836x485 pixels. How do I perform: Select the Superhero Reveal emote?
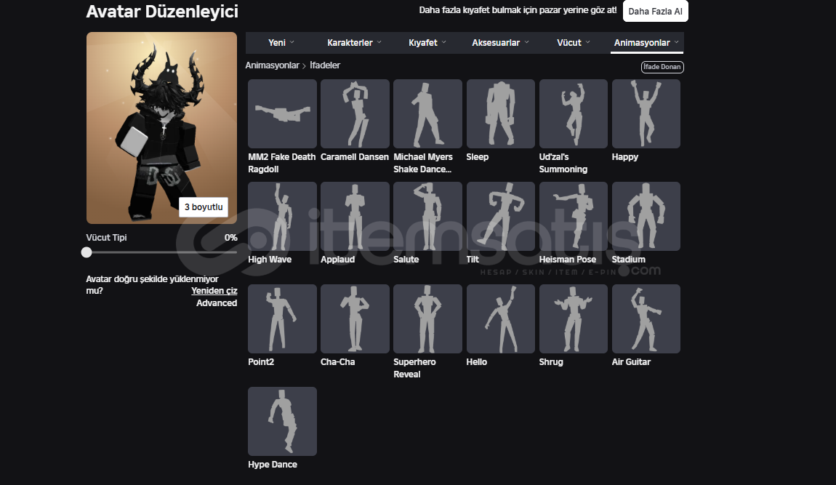click(x=427, y=318)
